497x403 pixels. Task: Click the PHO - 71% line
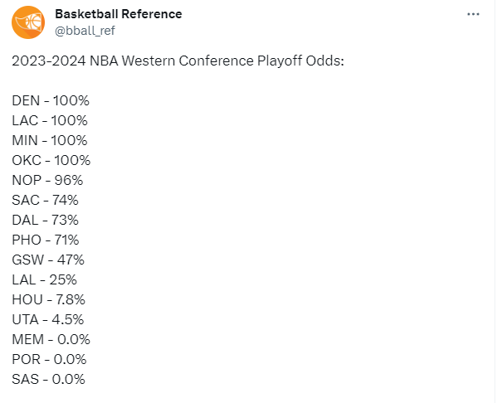(46, 240)
